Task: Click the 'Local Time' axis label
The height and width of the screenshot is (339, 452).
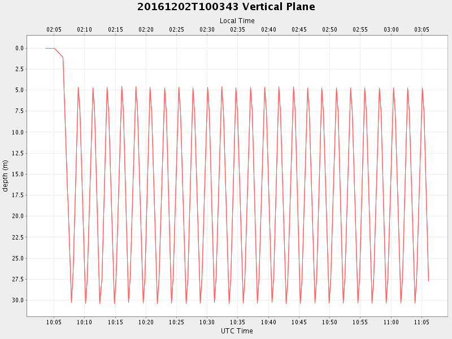Action: [x=237, y=21]
